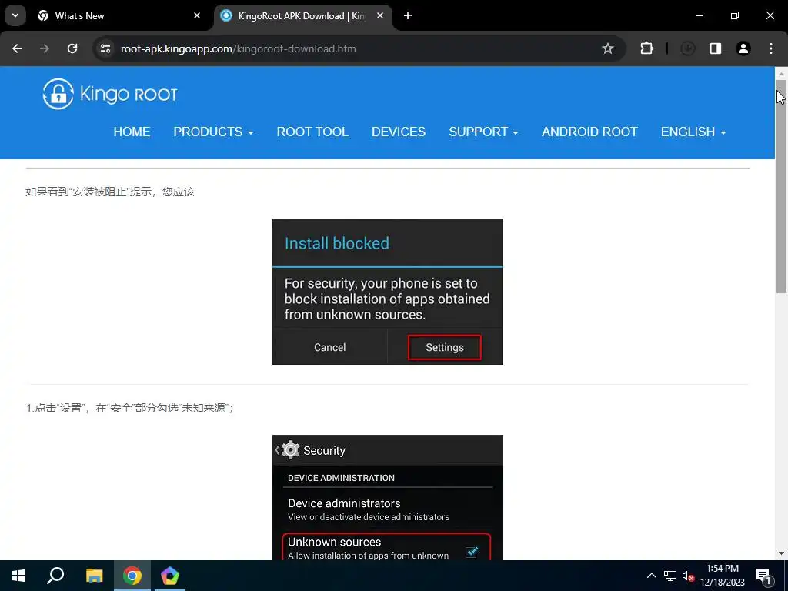Restore down the Chrome window
Screen dimensions: 788x591
coord(735,15)
